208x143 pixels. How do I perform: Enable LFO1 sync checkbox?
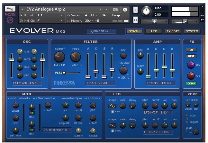click(x=113, y=112)
